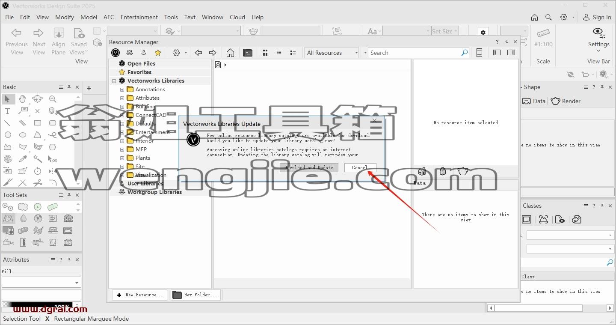The image size is (616, 325).
Task: Select the Circle tool
Action: [x=7, y=135]
